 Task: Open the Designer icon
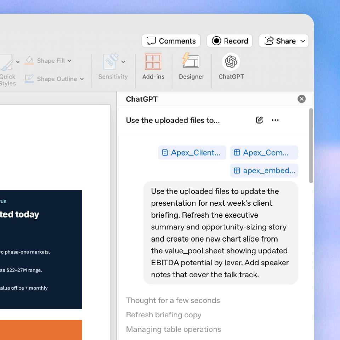point(191,61)
